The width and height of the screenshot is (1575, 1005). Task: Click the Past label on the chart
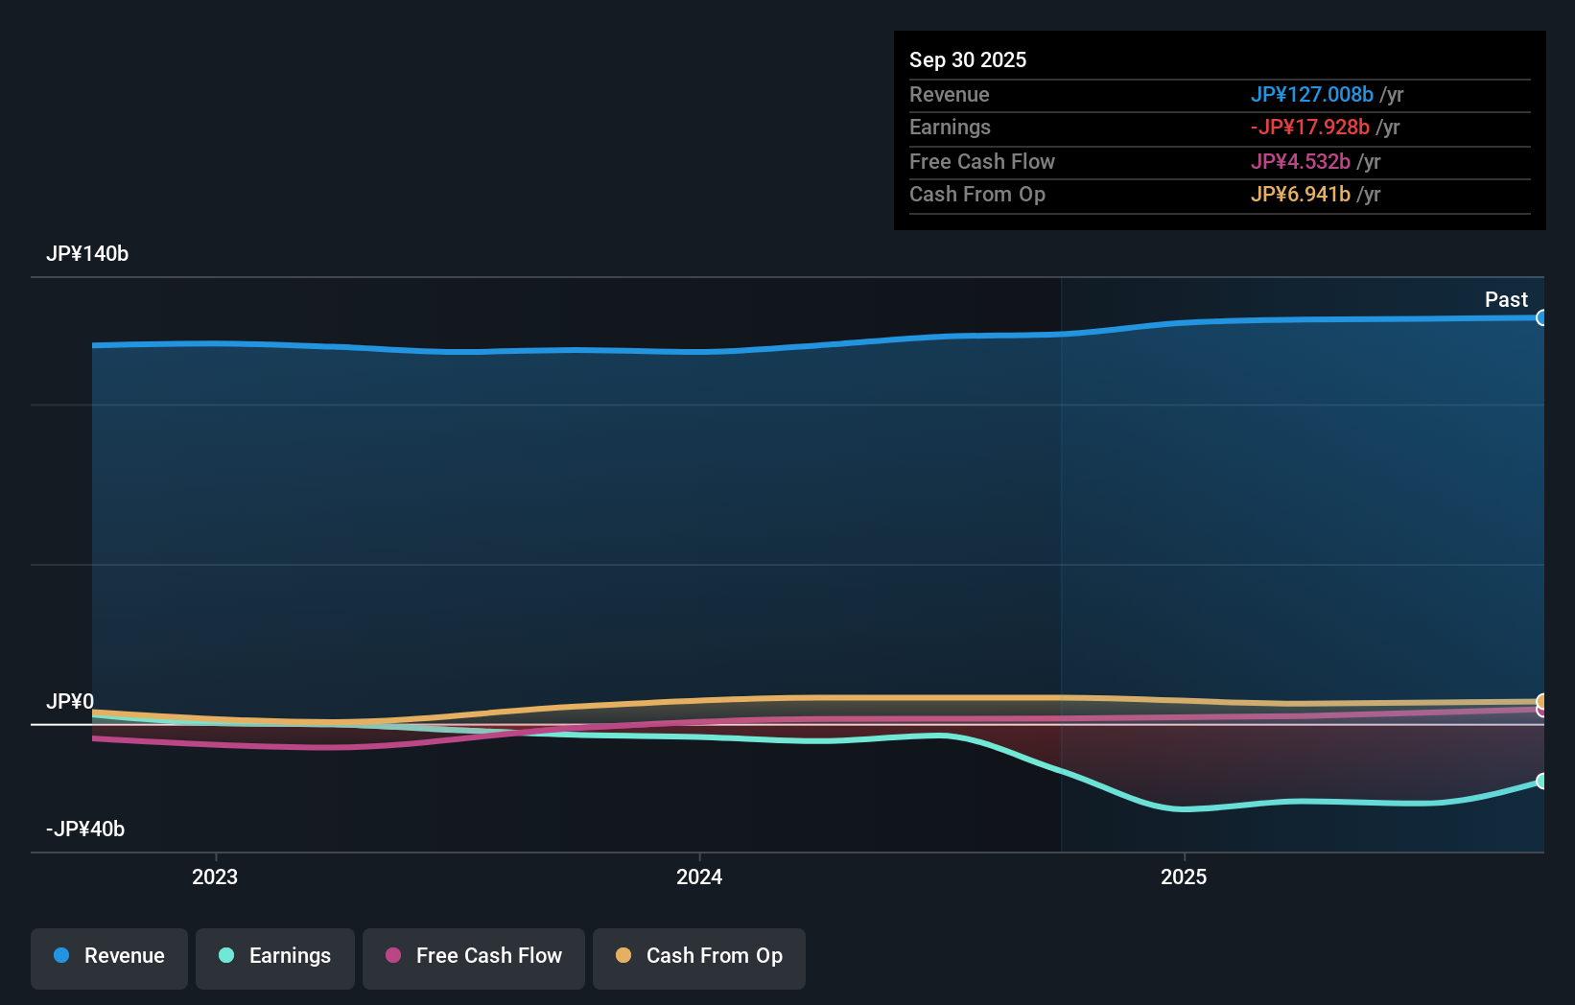(x=1506, y=299)
